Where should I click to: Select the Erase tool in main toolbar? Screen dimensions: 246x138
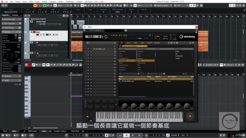click(92, 5)
